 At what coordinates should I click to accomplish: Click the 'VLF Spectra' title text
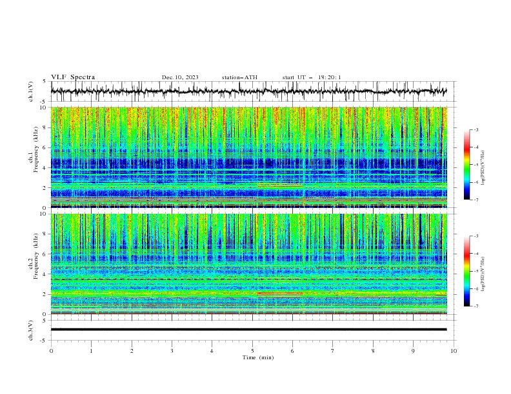[x=73, y=77]
